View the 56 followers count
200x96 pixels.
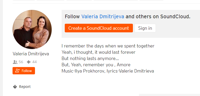click(x=21, y=62)
